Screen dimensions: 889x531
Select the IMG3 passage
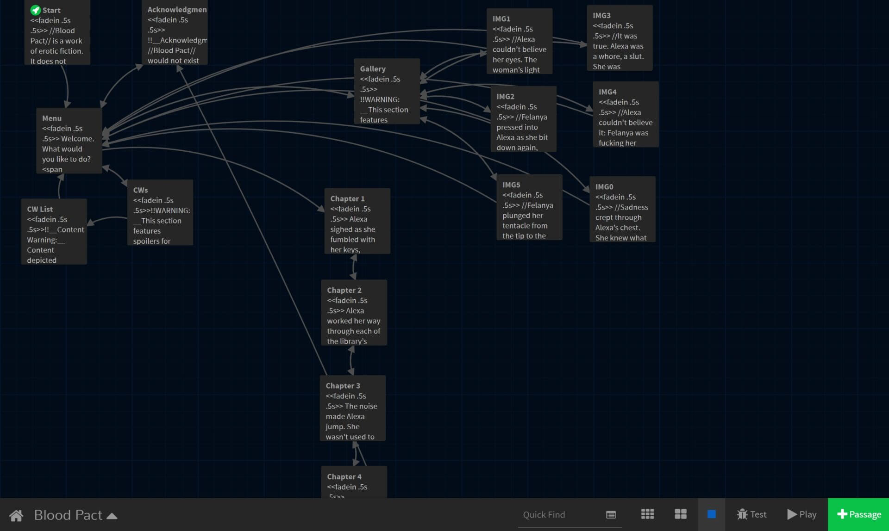(620, 38)
